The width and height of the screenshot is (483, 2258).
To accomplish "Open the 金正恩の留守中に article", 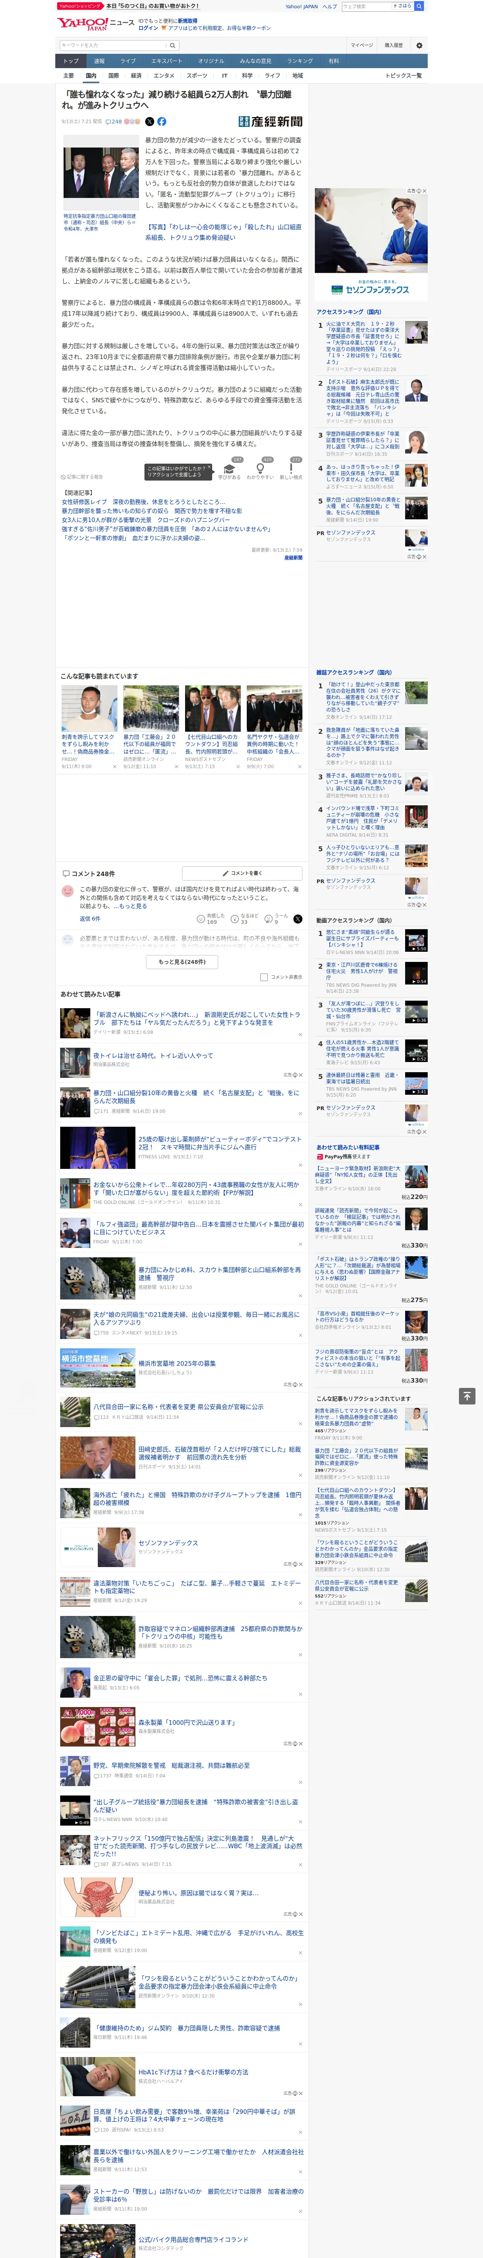I will coord(181,1678).
